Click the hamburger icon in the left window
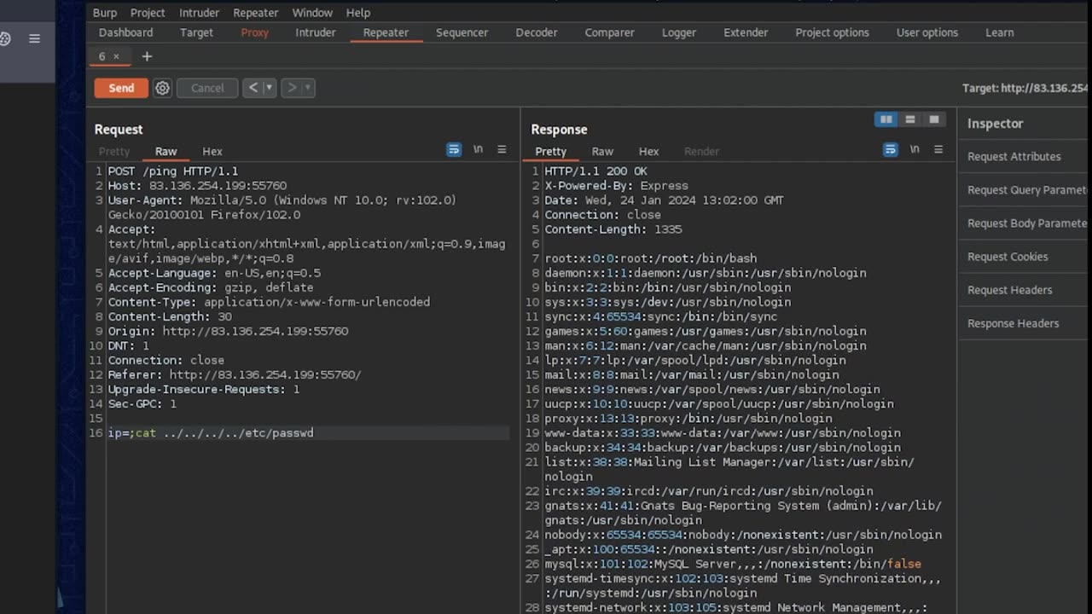The height and width of the screenshot is (614, 1092). (x=34, y=38)
